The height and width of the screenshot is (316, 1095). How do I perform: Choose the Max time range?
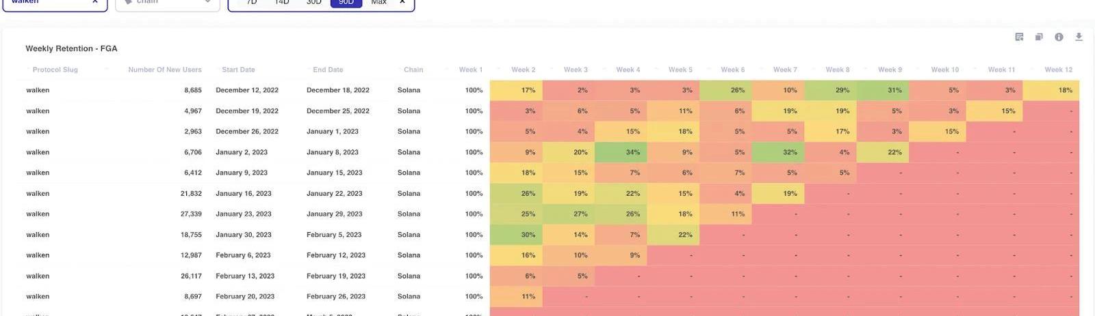pos(378,3)
